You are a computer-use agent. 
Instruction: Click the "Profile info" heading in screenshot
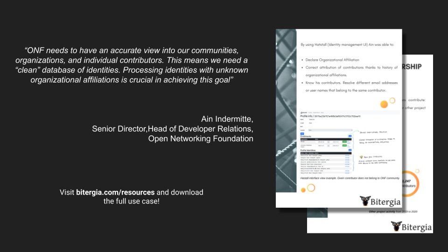[330, 116]
